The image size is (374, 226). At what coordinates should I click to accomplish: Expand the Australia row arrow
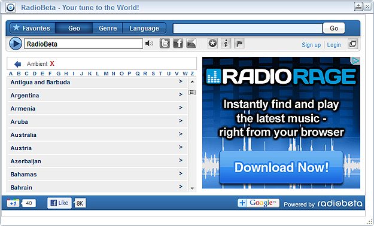[181, 134]
